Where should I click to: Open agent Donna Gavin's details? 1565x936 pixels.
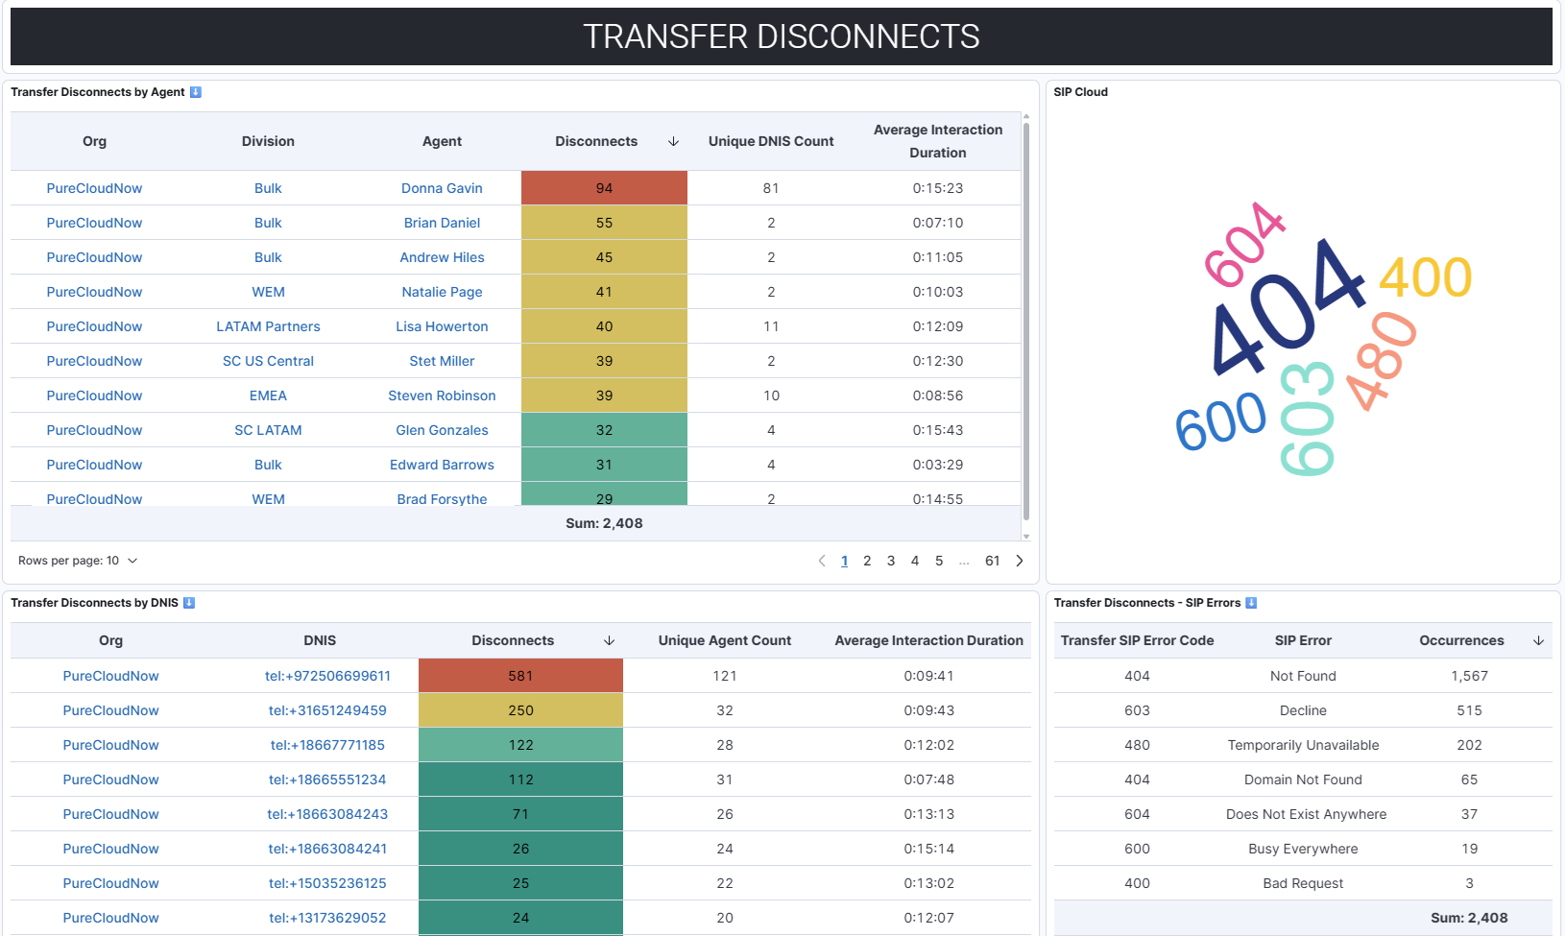point(442,187)
